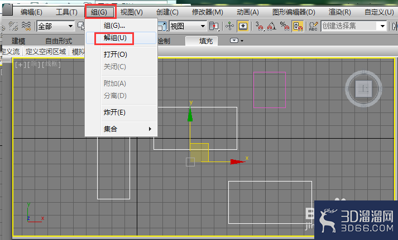The width and height of the screenshot is (398, 240).
Task: Click the Bind to Space Warp icon
Action: click(x=26, y=26)
